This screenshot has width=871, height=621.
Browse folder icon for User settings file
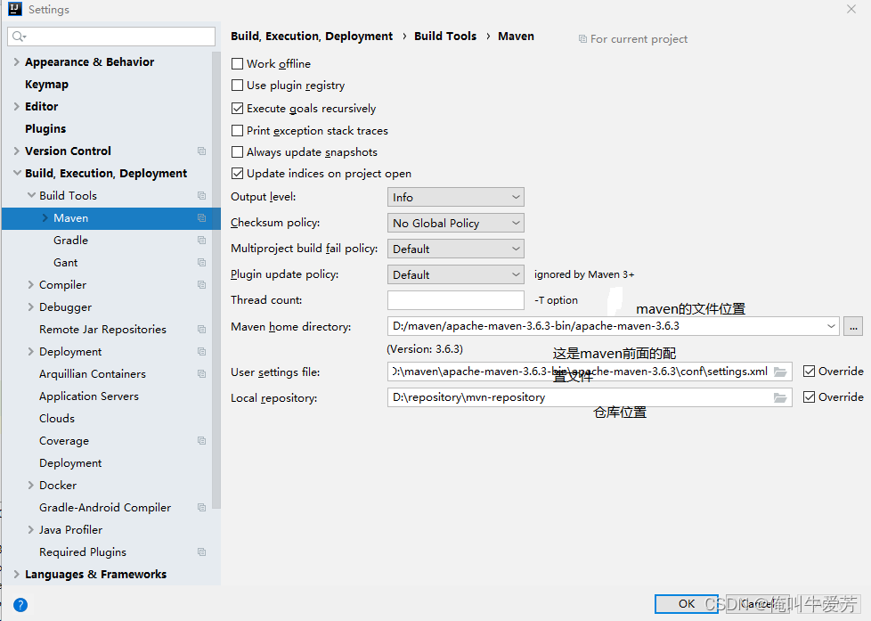[780, 372]
